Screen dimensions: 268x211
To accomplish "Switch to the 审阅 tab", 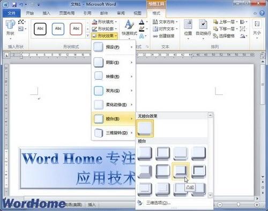I will 121,13.
